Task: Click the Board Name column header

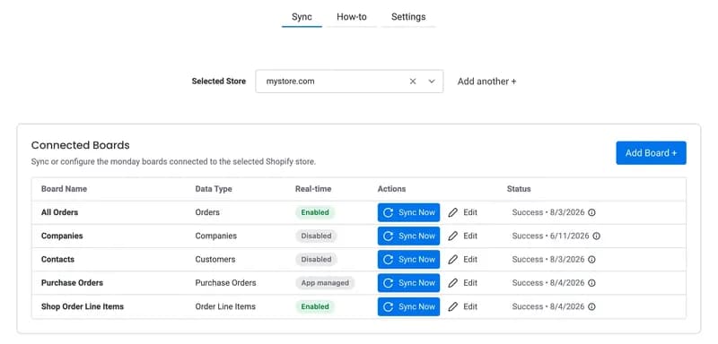Action: [x=64, y=189]
